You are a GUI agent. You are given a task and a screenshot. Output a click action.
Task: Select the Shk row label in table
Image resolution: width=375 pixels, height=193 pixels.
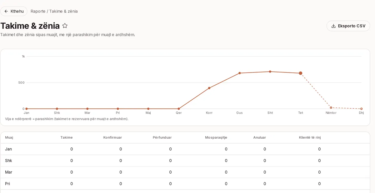tap(8, 161)
